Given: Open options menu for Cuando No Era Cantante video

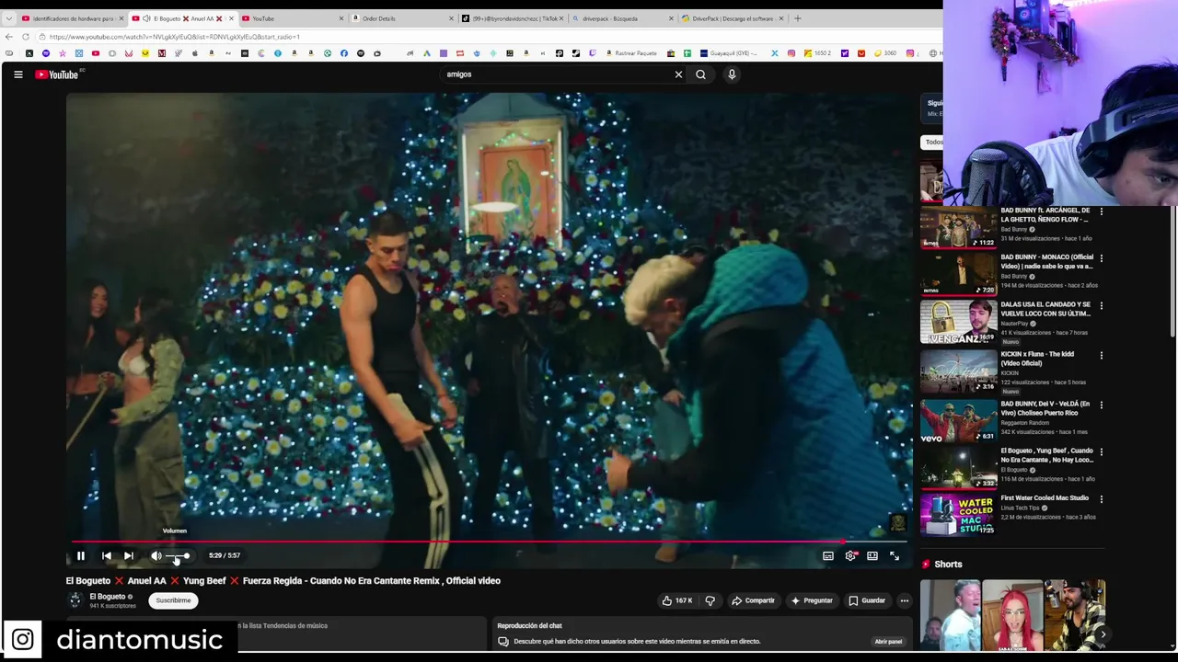Looking at the screenshot, I should pyautogui.click(x=1102, y=451).
